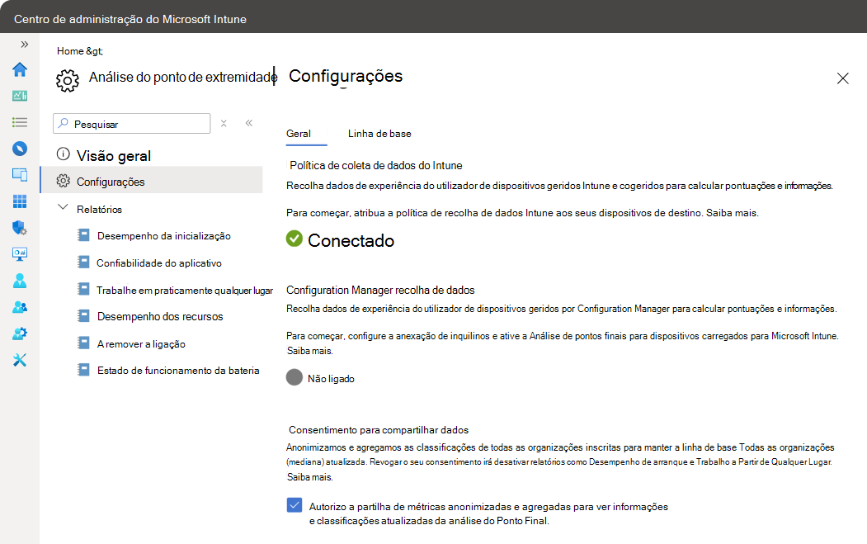The height and width of the screenshot is (544, 867).
Task: Click the Conectado status text
Action: click(351, 240)
